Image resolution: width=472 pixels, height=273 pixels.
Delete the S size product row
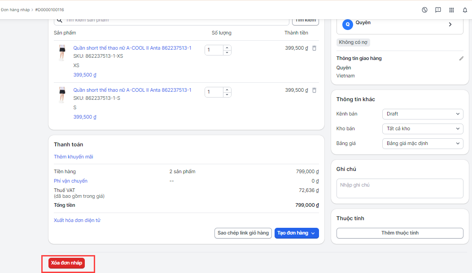click(x=314, y=90)
